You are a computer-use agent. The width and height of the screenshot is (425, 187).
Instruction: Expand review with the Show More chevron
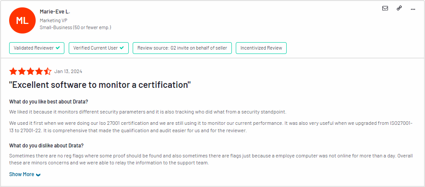pyautogui.click(x=38, y=175)
